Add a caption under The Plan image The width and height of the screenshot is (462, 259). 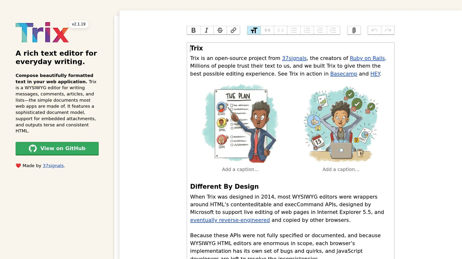240,169
